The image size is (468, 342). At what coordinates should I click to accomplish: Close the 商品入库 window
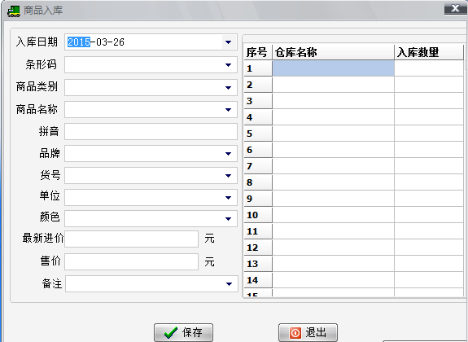(x=456, y=9)
